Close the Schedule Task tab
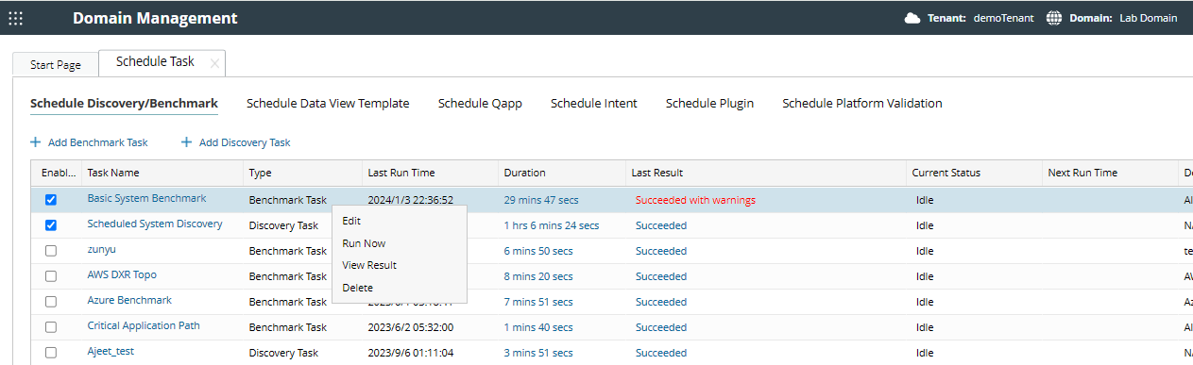1193x365 pixels. (214, 63)
